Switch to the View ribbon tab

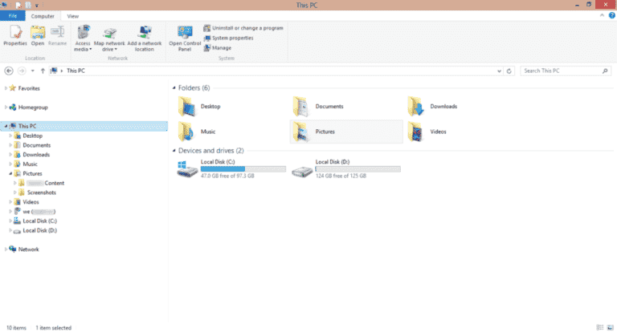tap(72, 15)
